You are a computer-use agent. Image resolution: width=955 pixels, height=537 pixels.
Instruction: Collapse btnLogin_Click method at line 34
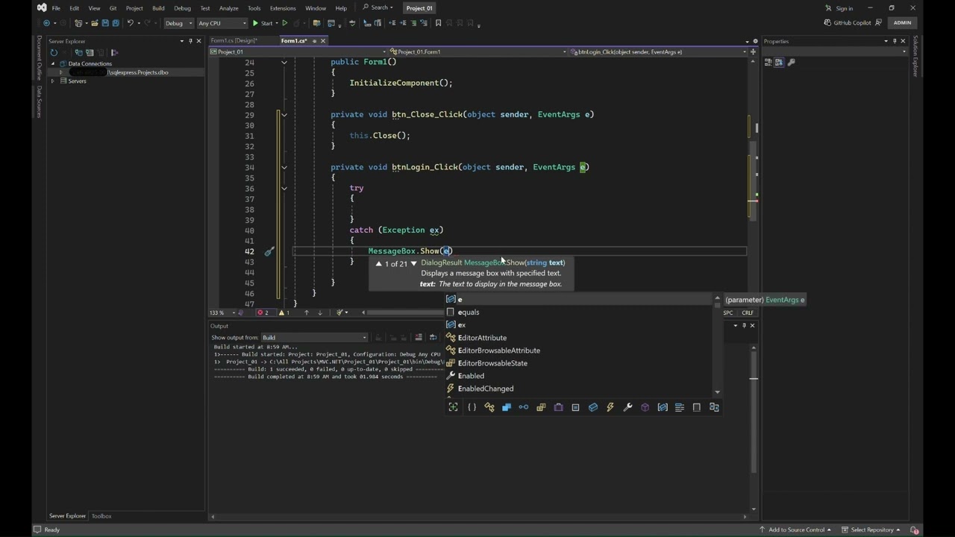pos(284,167)
